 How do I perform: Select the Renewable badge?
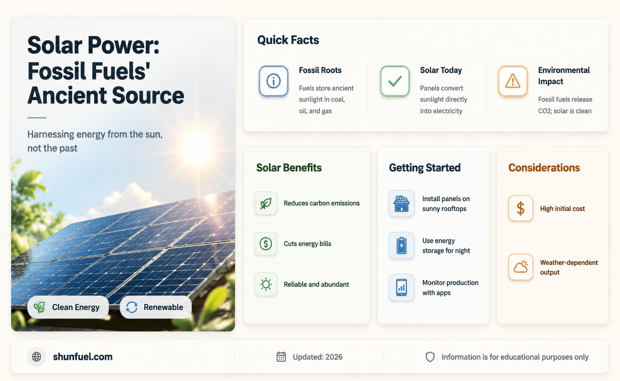pyautogui.click(x=156, y=307)
